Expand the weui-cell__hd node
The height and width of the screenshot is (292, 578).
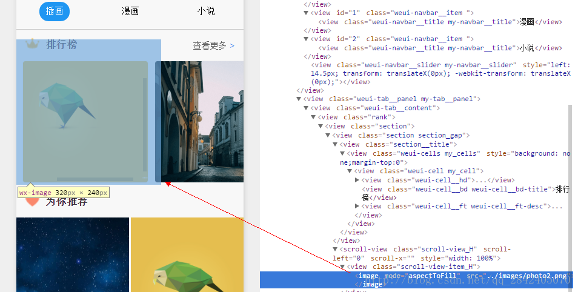click(357, 180)
